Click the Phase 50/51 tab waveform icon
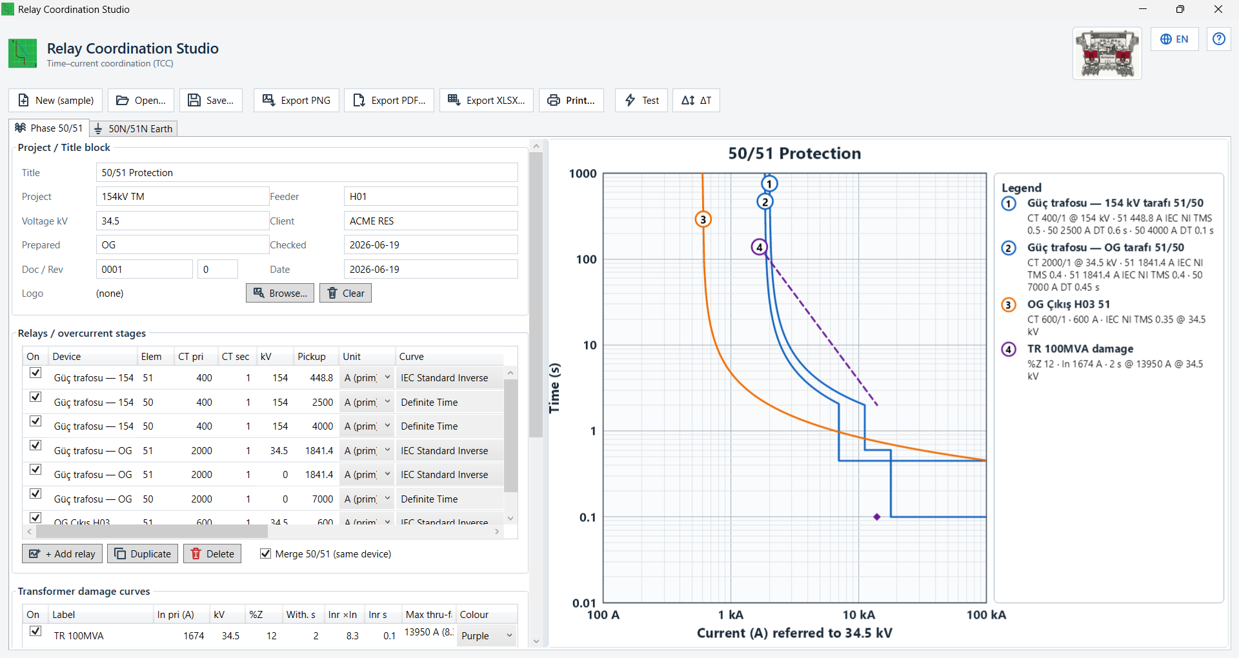 click(21, 128)
